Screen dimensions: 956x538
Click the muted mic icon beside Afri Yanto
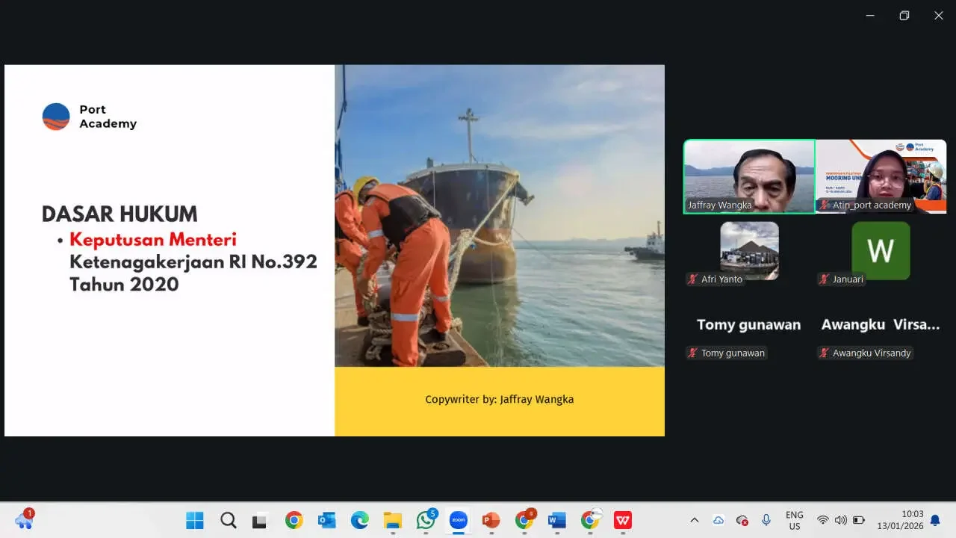click(x=692, y=279)
